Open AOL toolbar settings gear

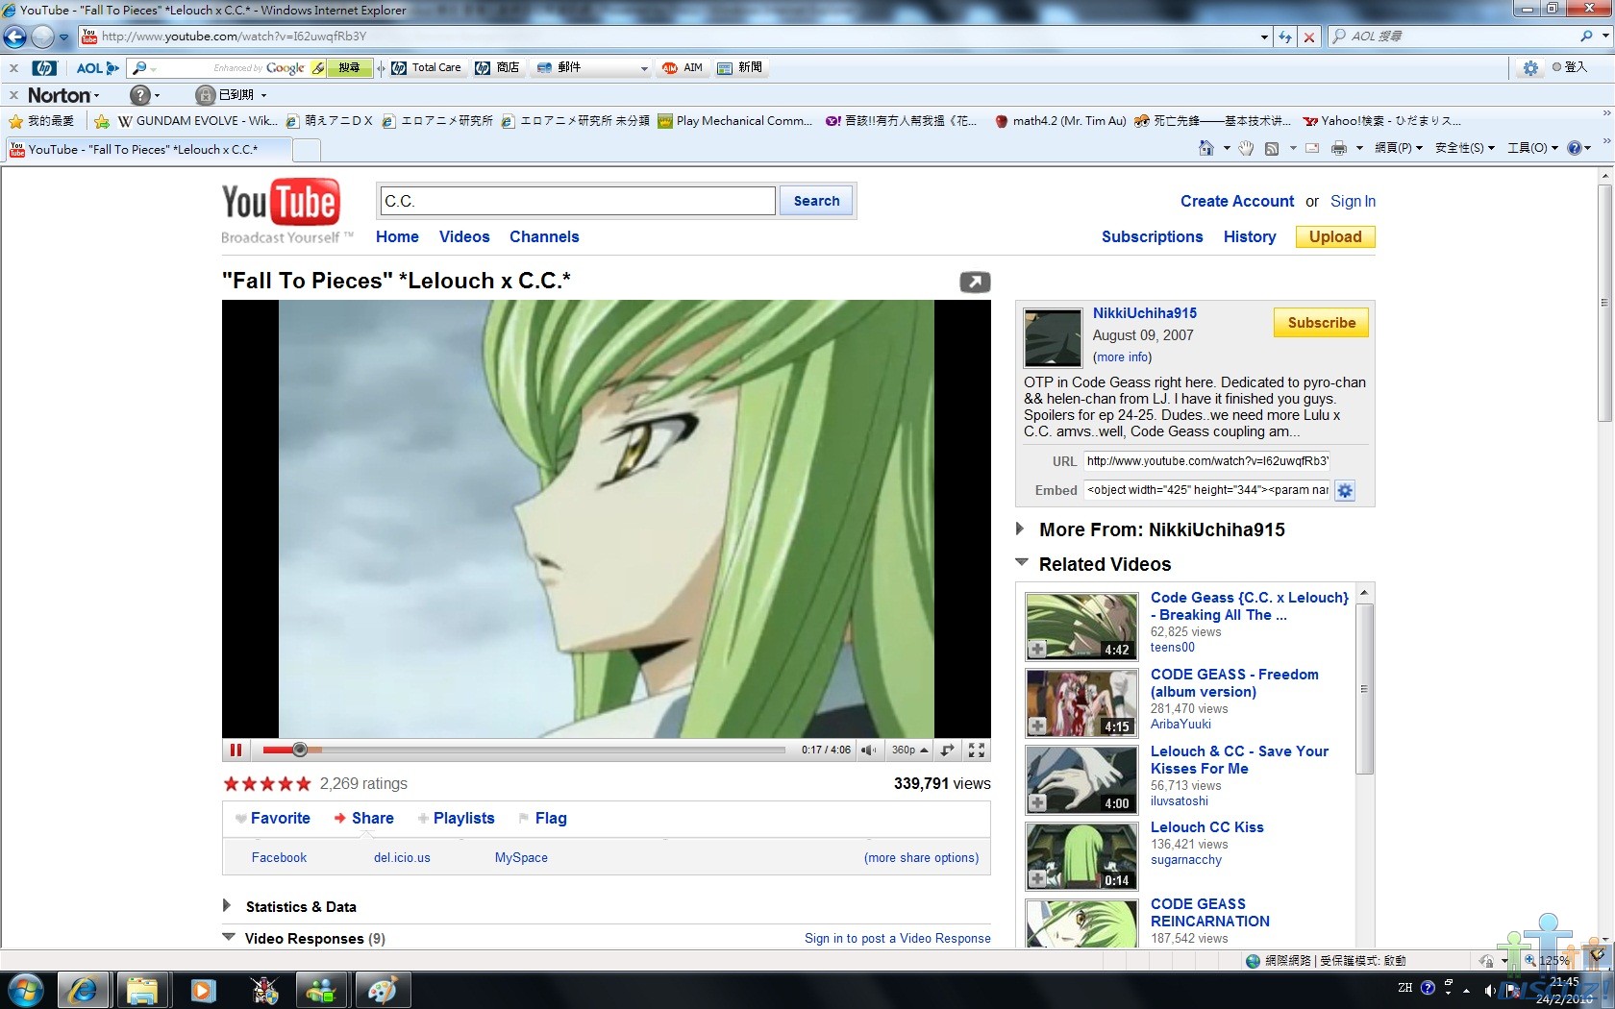[1530, 68]
